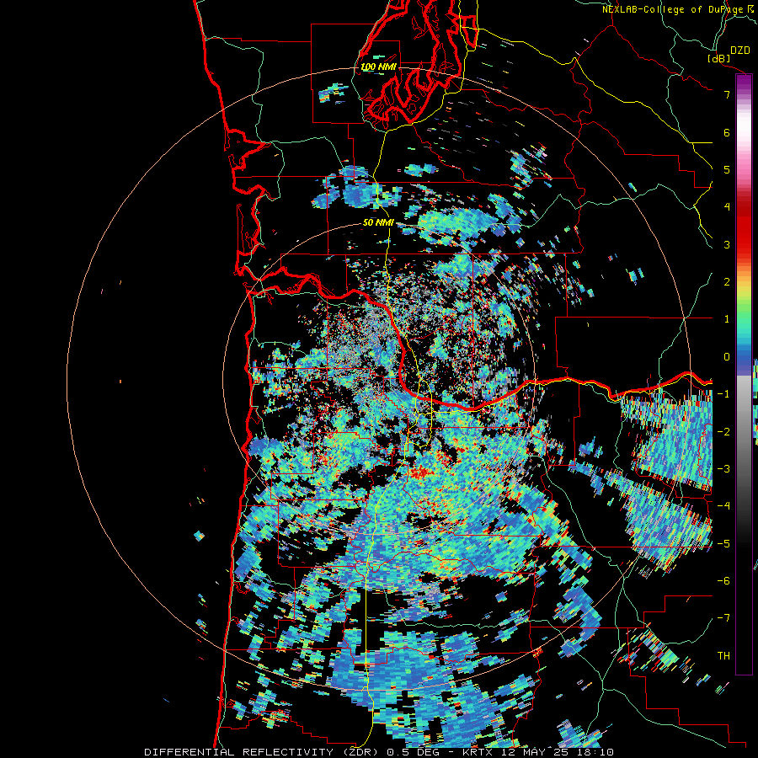The height and width of the screenshot is (758, 758).
Task: Select the color scale tick label 1
Action: pyautogui.click(x=727, y=319)
